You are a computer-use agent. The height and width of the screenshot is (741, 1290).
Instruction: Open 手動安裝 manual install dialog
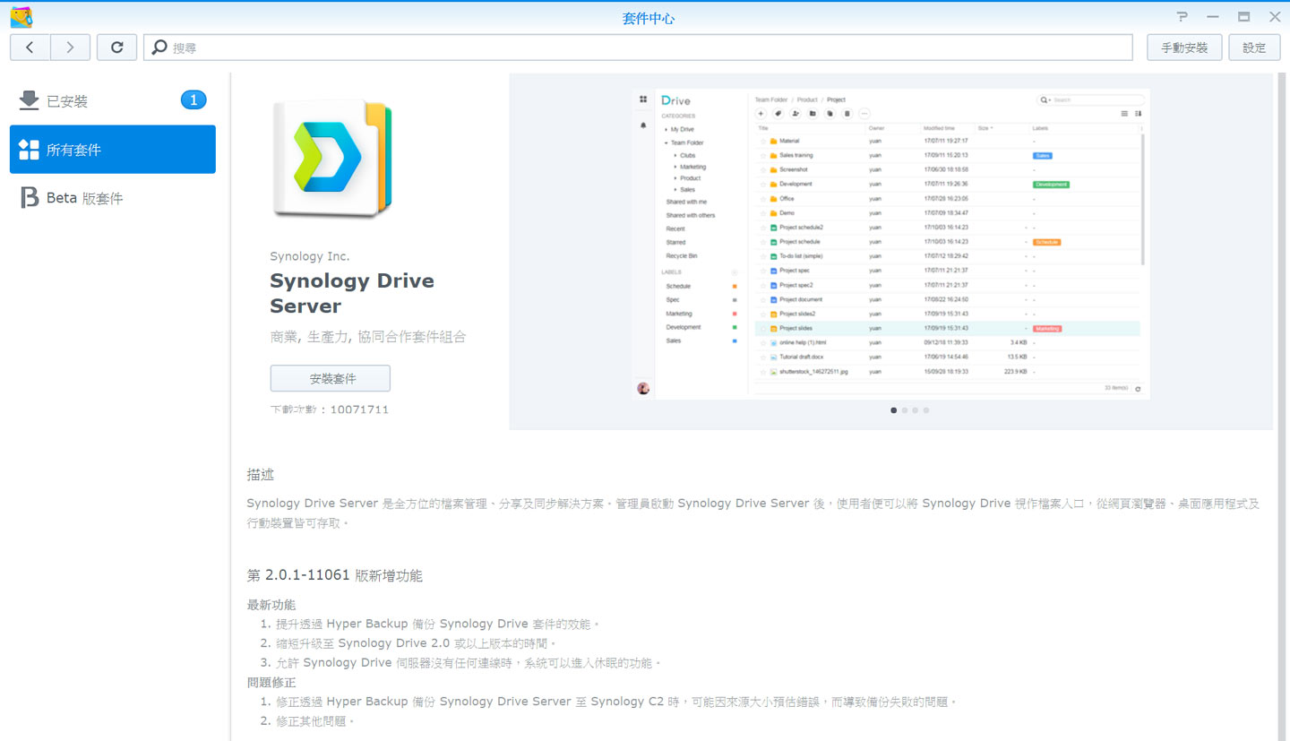[x=1183, y=47]
